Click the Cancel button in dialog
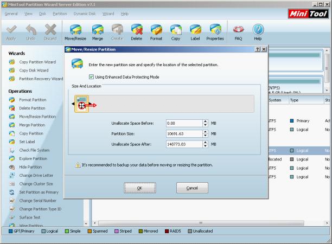Viewport: 332px width, 244px height. [192, 188]
